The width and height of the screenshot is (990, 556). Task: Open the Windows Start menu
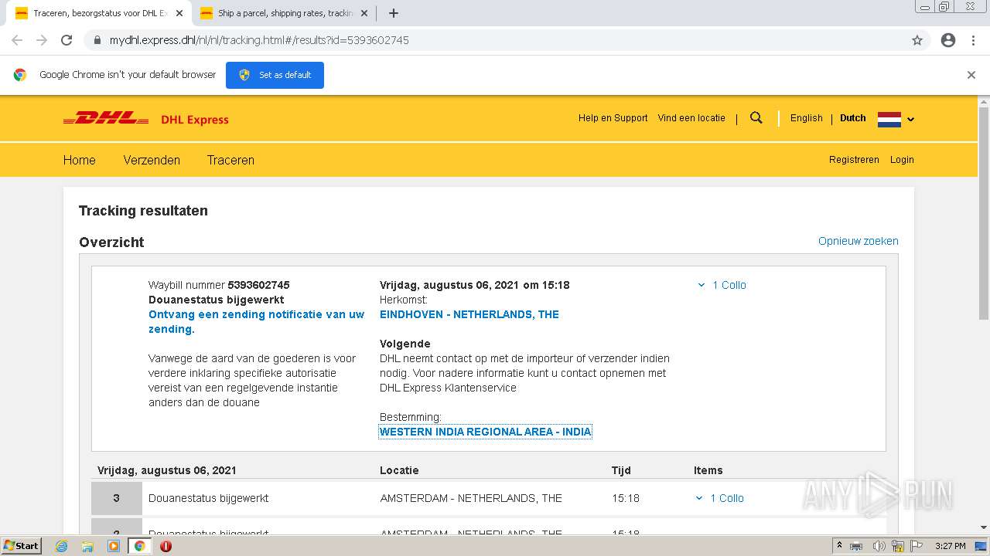(22, 545)
